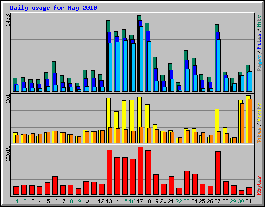Click the 1433 hits axis value
This screenshot has width=265, height=207.
coord(8,20)
